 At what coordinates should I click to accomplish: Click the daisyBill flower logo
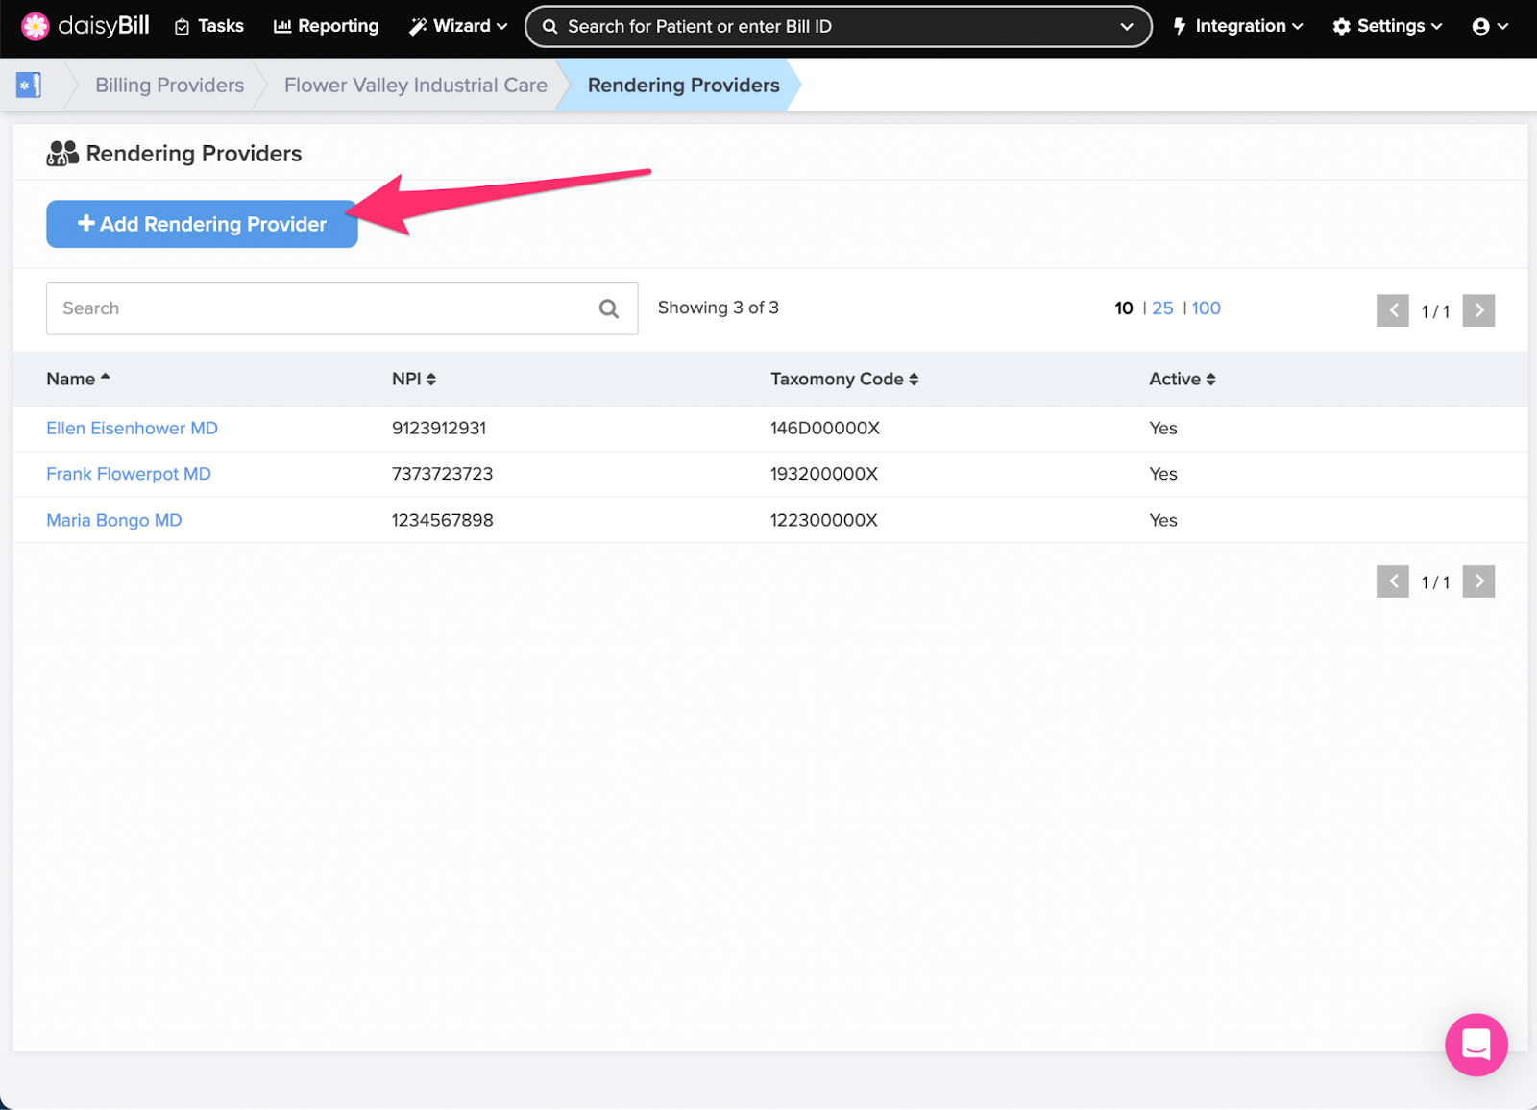36,26
